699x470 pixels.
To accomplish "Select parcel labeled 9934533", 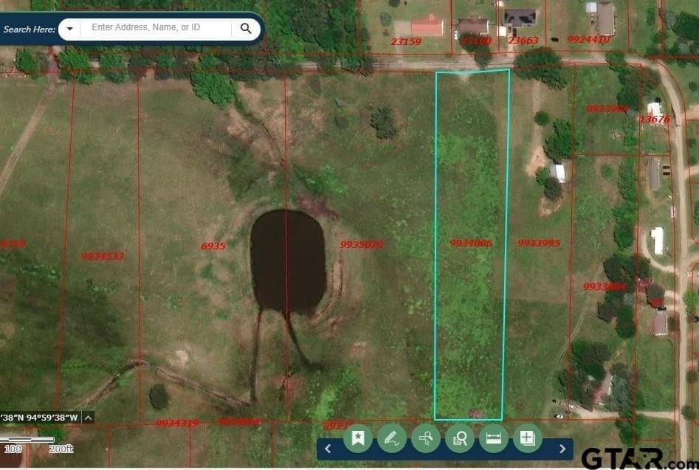I will tap(103, 256).
